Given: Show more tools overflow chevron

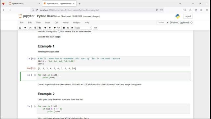Looking at the screenshot, I should [201, 10].
